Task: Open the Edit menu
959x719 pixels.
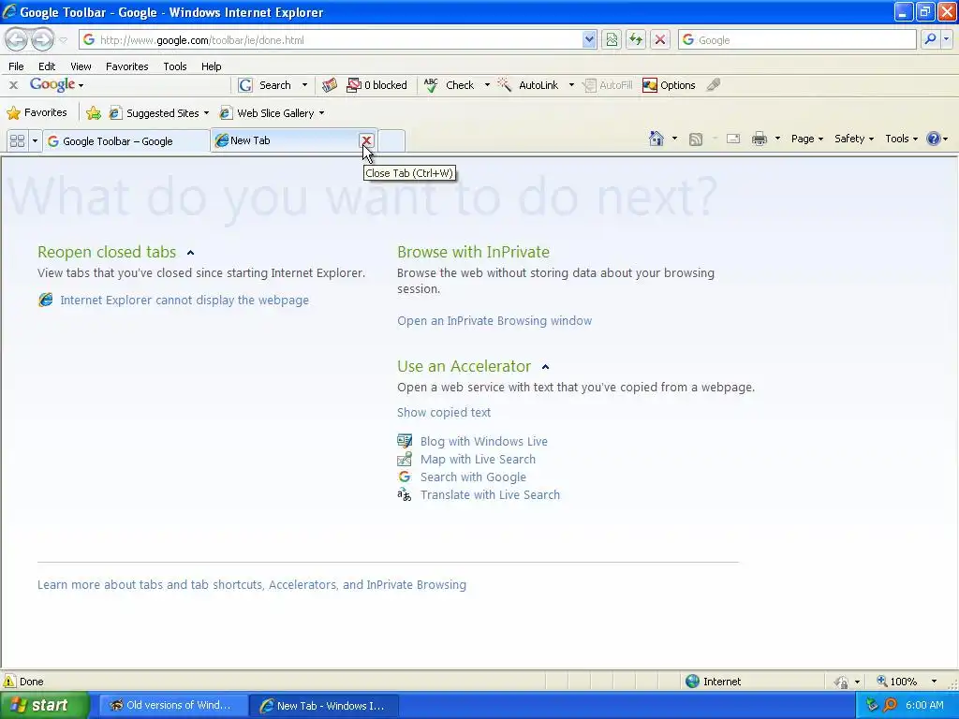Action: 47,66
